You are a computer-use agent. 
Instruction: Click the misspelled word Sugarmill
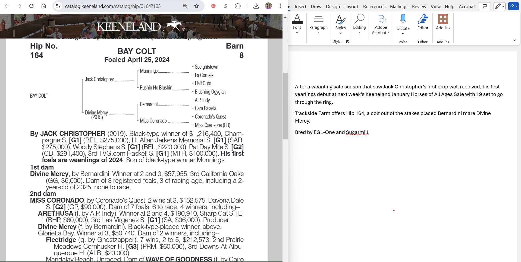coord(357,132)
